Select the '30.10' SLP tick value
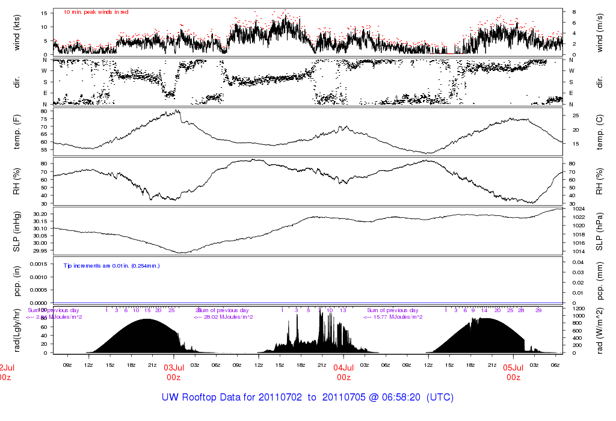The image size is (616, 421). [41, 229]
